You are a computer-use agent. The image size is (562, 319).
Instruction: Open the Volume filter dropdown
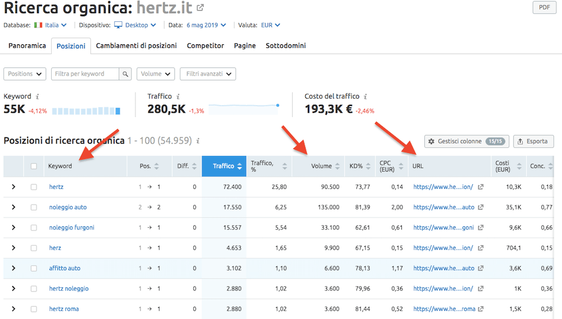click(x=156, y=74)
